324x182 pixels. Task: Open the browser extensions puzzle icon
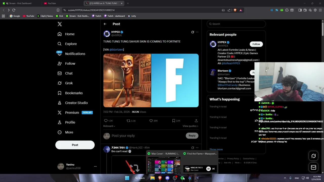pos(287,10)
